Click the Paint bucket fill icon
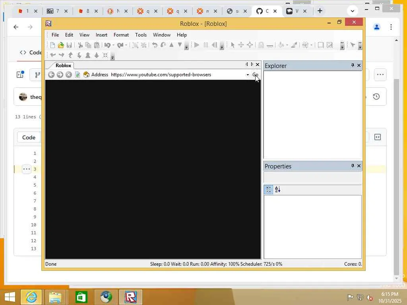Viewport: 407px width, 305px height. 281,45
